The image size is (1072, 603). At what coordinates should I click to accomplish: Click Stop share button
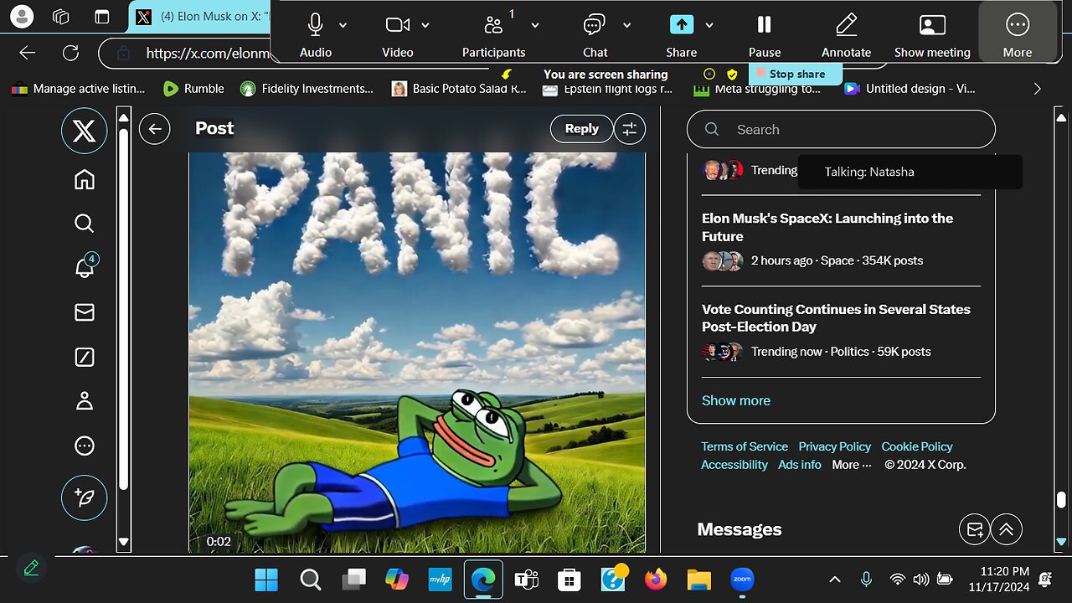point(795,74)
